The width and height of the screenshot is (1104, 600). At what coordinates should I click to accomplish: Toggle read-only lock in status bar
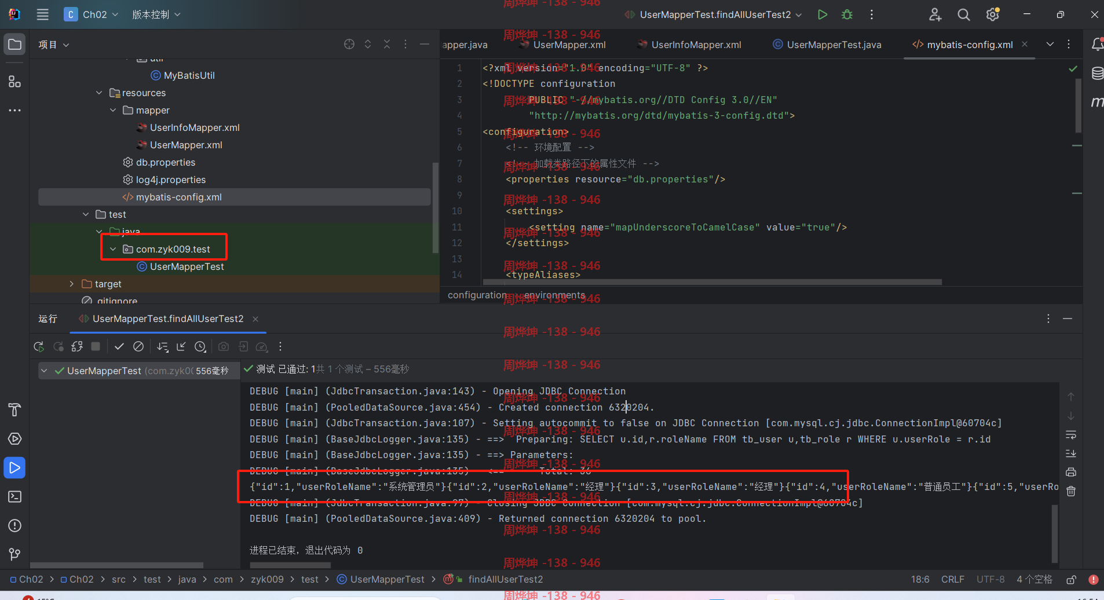click(1072, 579)
